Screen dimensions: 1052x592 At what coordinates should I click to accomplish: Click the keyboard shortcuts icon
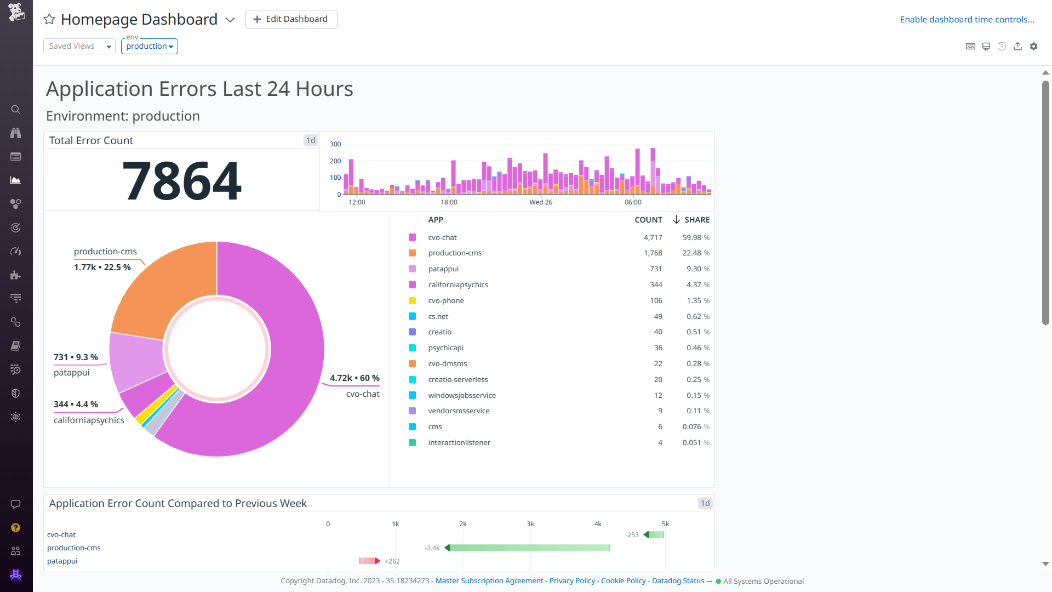tap(970, 47)
